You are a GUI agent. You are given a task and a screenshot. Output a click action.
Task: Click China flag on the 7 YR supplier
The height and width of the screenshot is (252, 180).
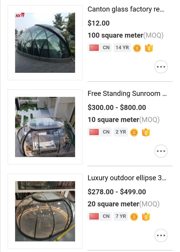94,216
